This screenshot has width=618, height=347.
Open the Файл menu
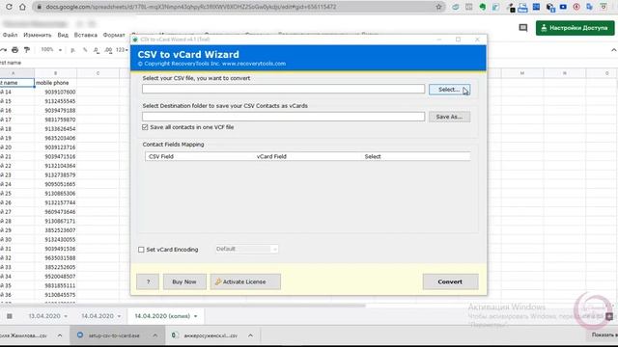(10, 35)
